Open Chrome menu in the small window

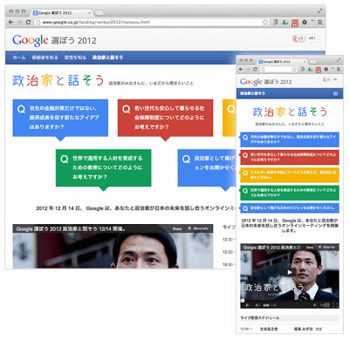(339, 69)
